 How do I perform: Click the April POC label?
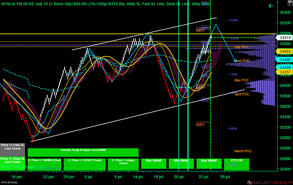[241, 94]
